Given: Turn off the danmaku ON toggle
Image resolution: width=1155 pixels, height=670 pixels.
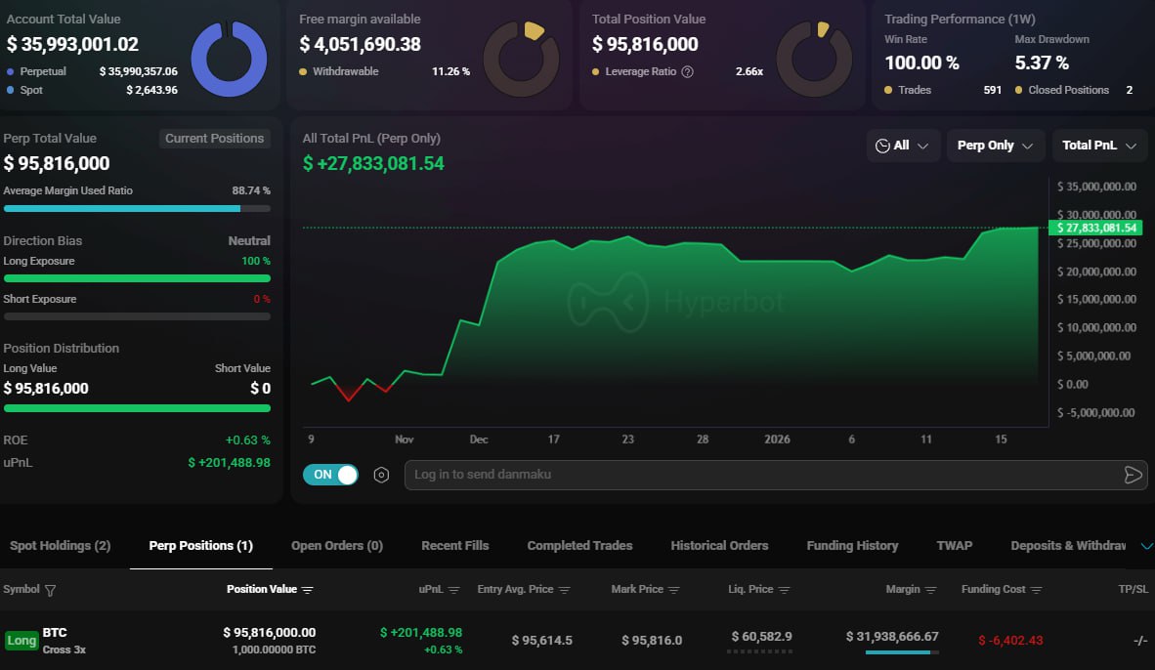Looking at the screenshot, I should tap(330, 475).
